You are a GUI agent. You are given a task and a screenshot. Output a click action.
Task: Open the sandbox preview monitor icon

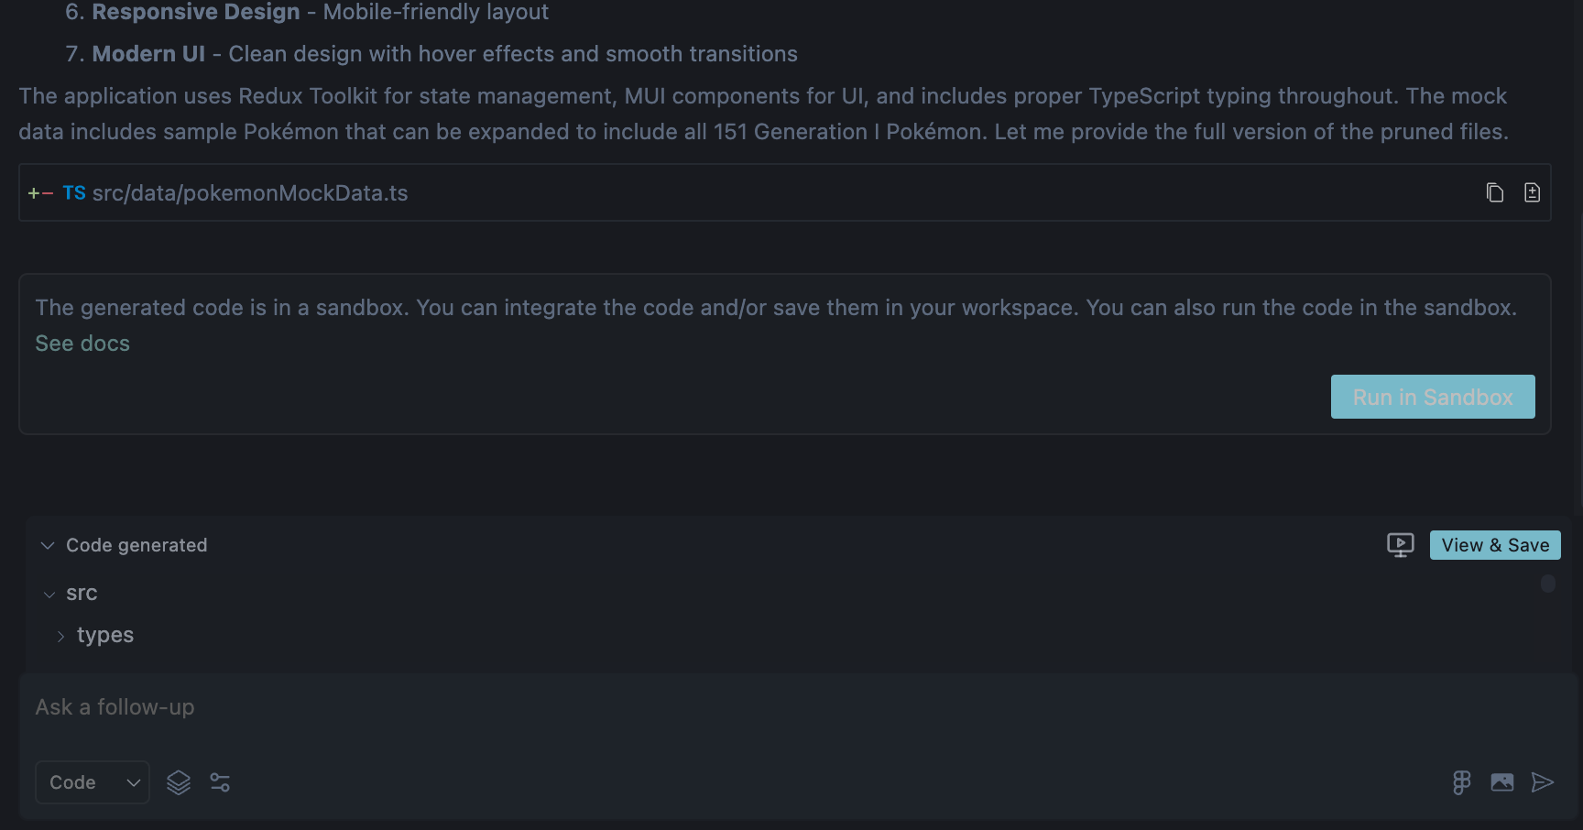[1400, 545]
